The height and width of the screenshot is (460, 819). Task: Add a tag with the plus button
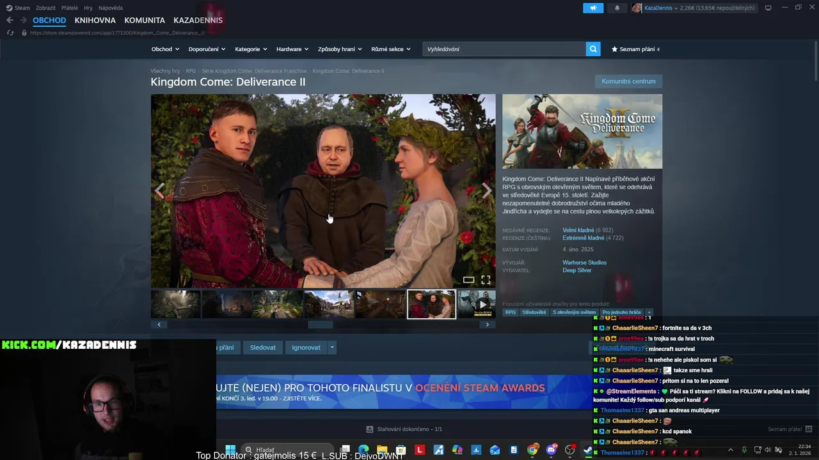649,312
